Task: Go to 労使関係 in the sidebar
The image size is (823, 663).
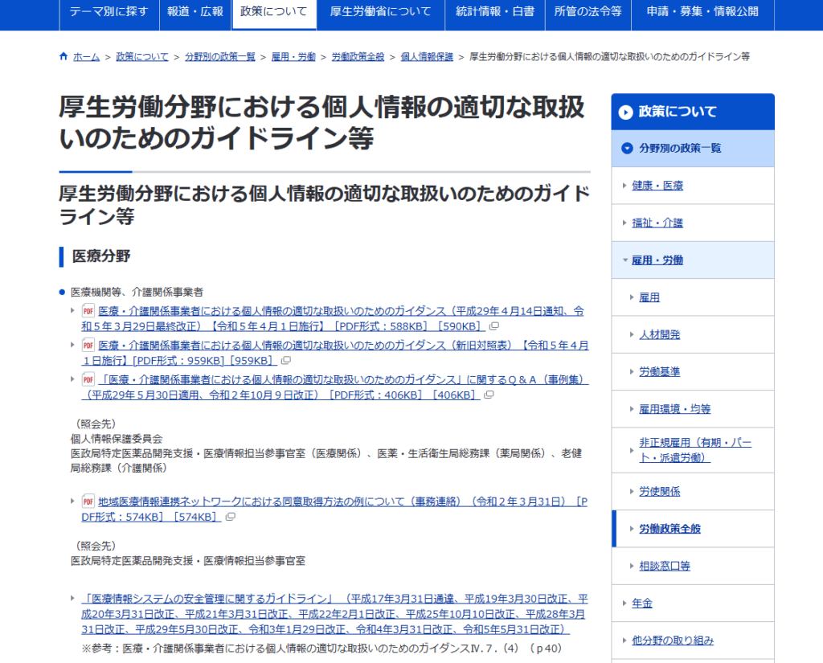Action: (x=659, y=491)
